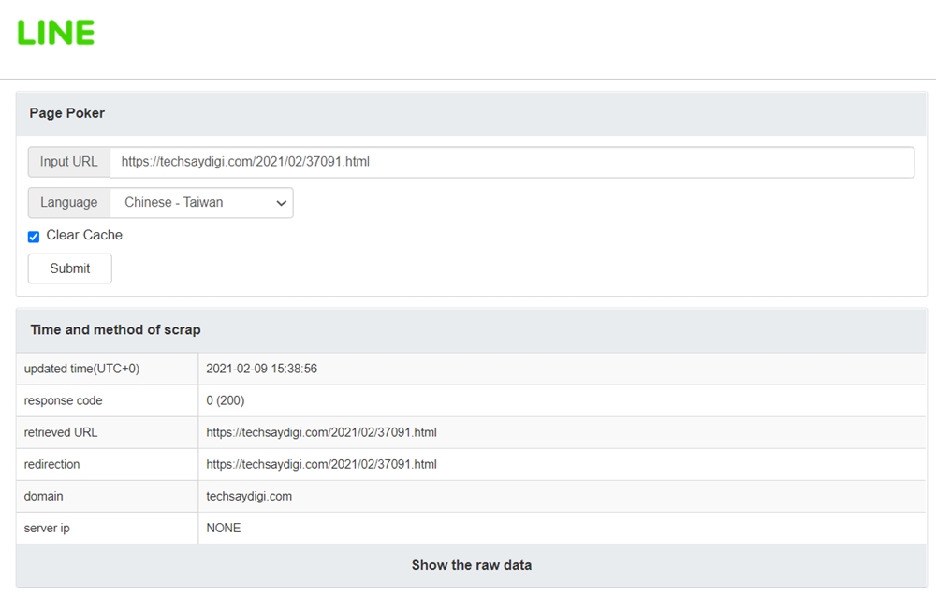Uncheck the Clear Cache checkbox

[34, 237]
